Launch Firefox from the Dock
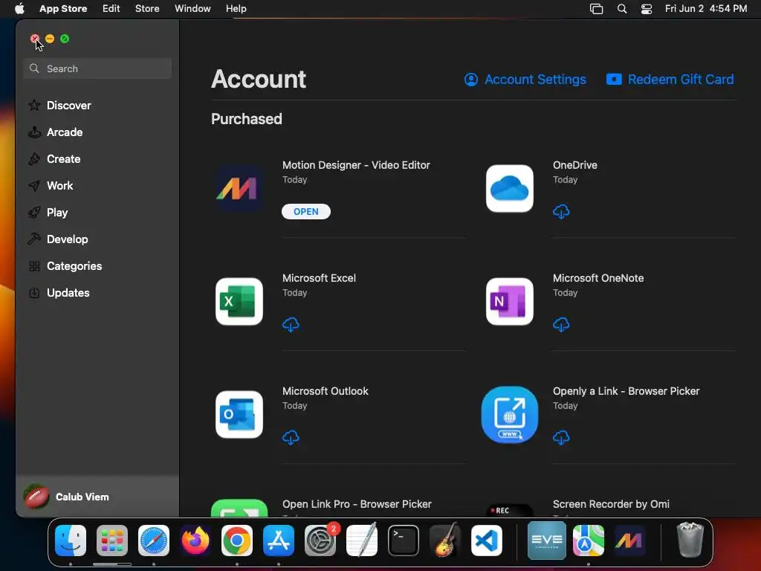This screenshot has height=571, width=761. pyautogui.click(x=195, y=541)
